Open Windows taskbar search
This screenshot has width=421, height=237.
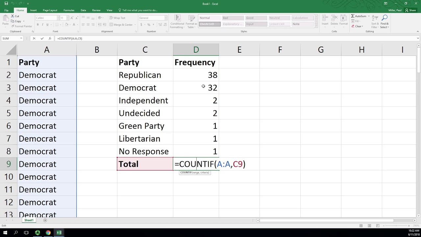click(x=16, y=233)
